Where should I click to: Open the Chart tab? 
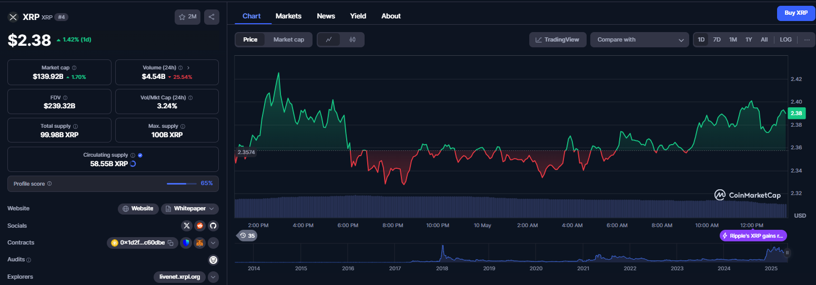click(251, 16)
